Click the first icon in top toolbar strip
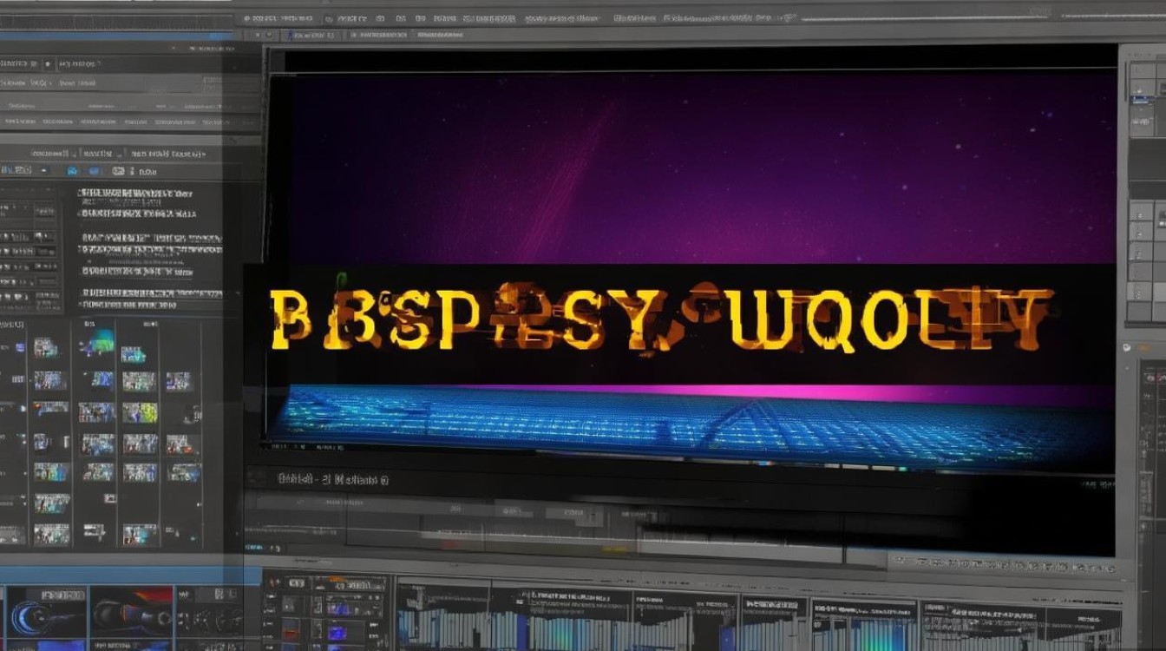This screenshot has height=651, width=1166. click(x=246, y=16)
